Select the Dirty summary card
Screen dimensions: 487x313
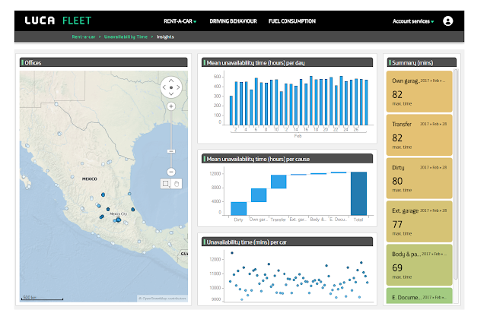[x=419, y=178]
